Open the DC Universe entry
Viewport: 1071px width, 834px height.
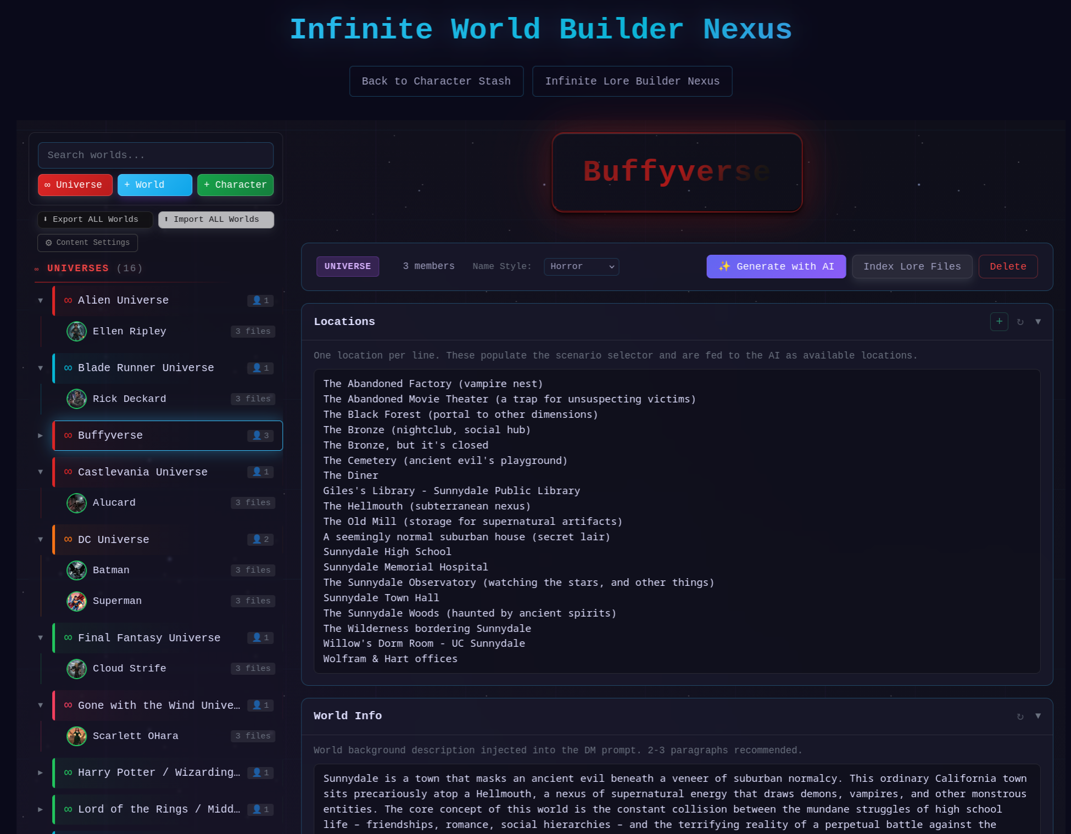[168, 539]
